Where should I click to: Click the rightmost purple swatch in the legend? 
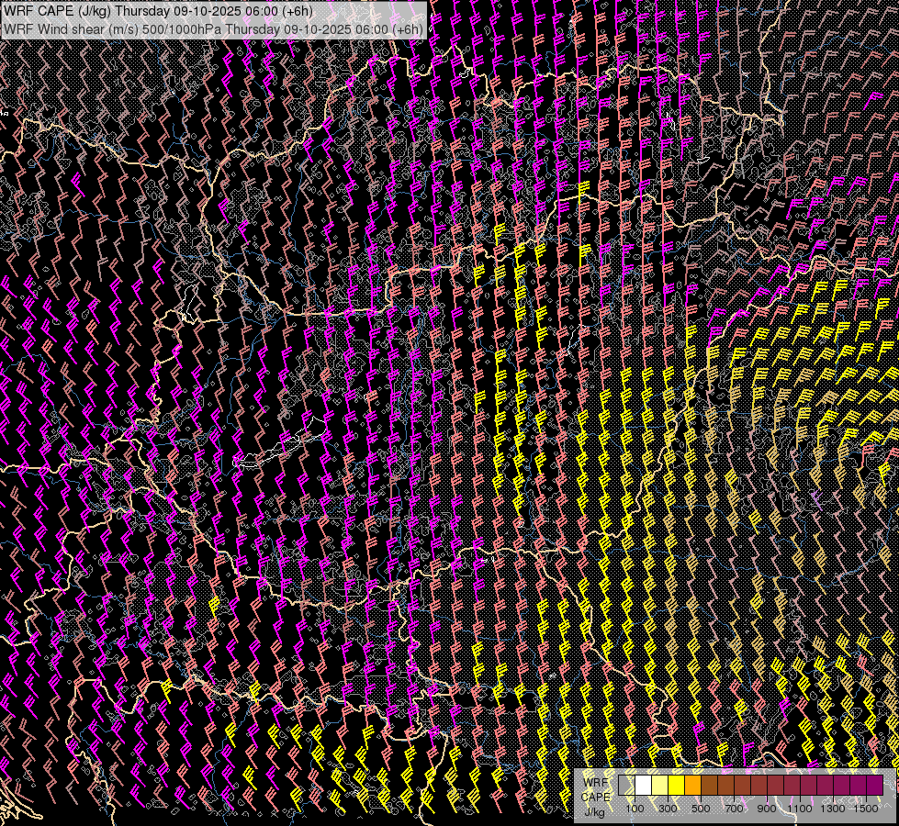pyautogui.click(x=874, y=785)
